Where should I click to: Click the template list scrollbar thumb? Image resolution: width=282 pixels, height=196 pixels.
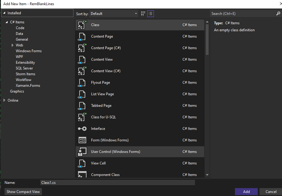coord(207,39)
